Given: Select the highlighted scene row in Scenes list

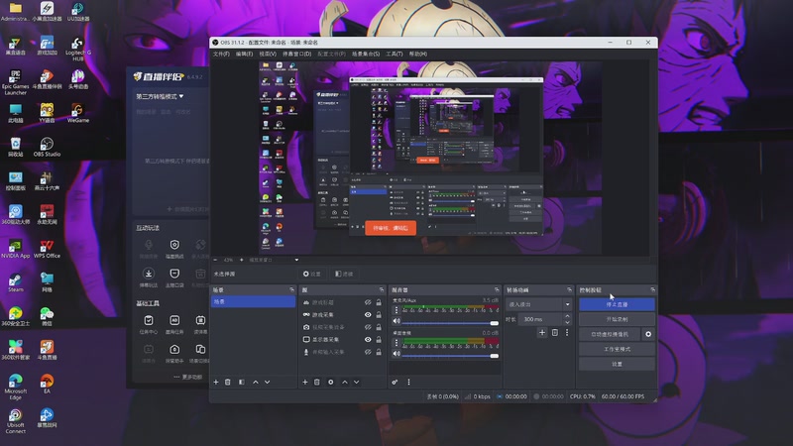Looking at the screenshot, I should 253,302.
